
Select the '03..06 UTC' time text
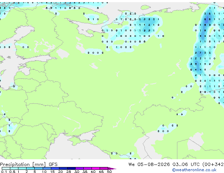[186, 165]
